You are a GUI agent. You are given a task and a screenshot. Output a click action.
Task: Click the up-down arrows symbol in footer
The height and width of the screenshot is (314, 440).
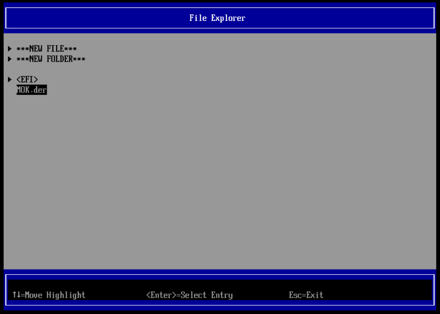[x=16, y=295]
